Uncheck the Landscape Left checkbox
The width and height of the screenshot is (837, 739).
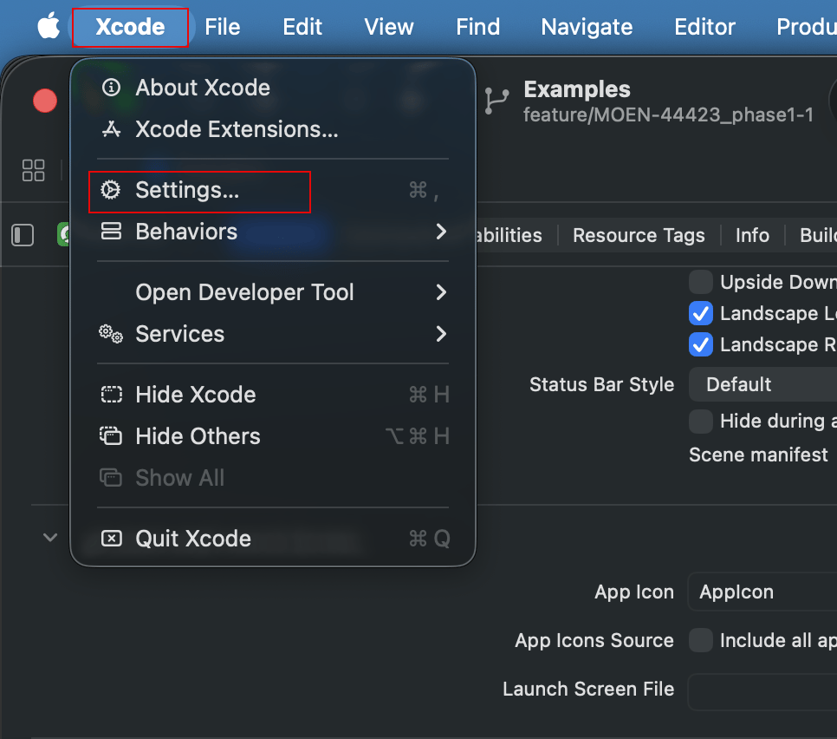(701, 314)
